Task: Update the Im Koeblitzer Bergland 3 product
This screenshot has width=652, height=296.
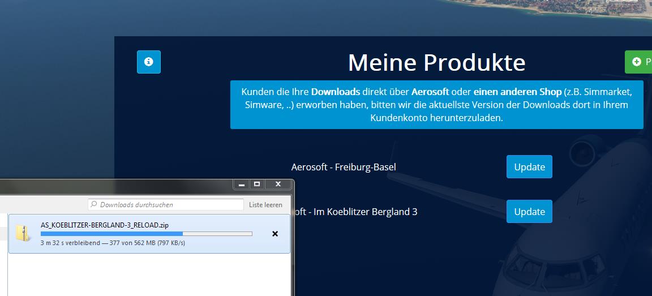Action: 529,212
